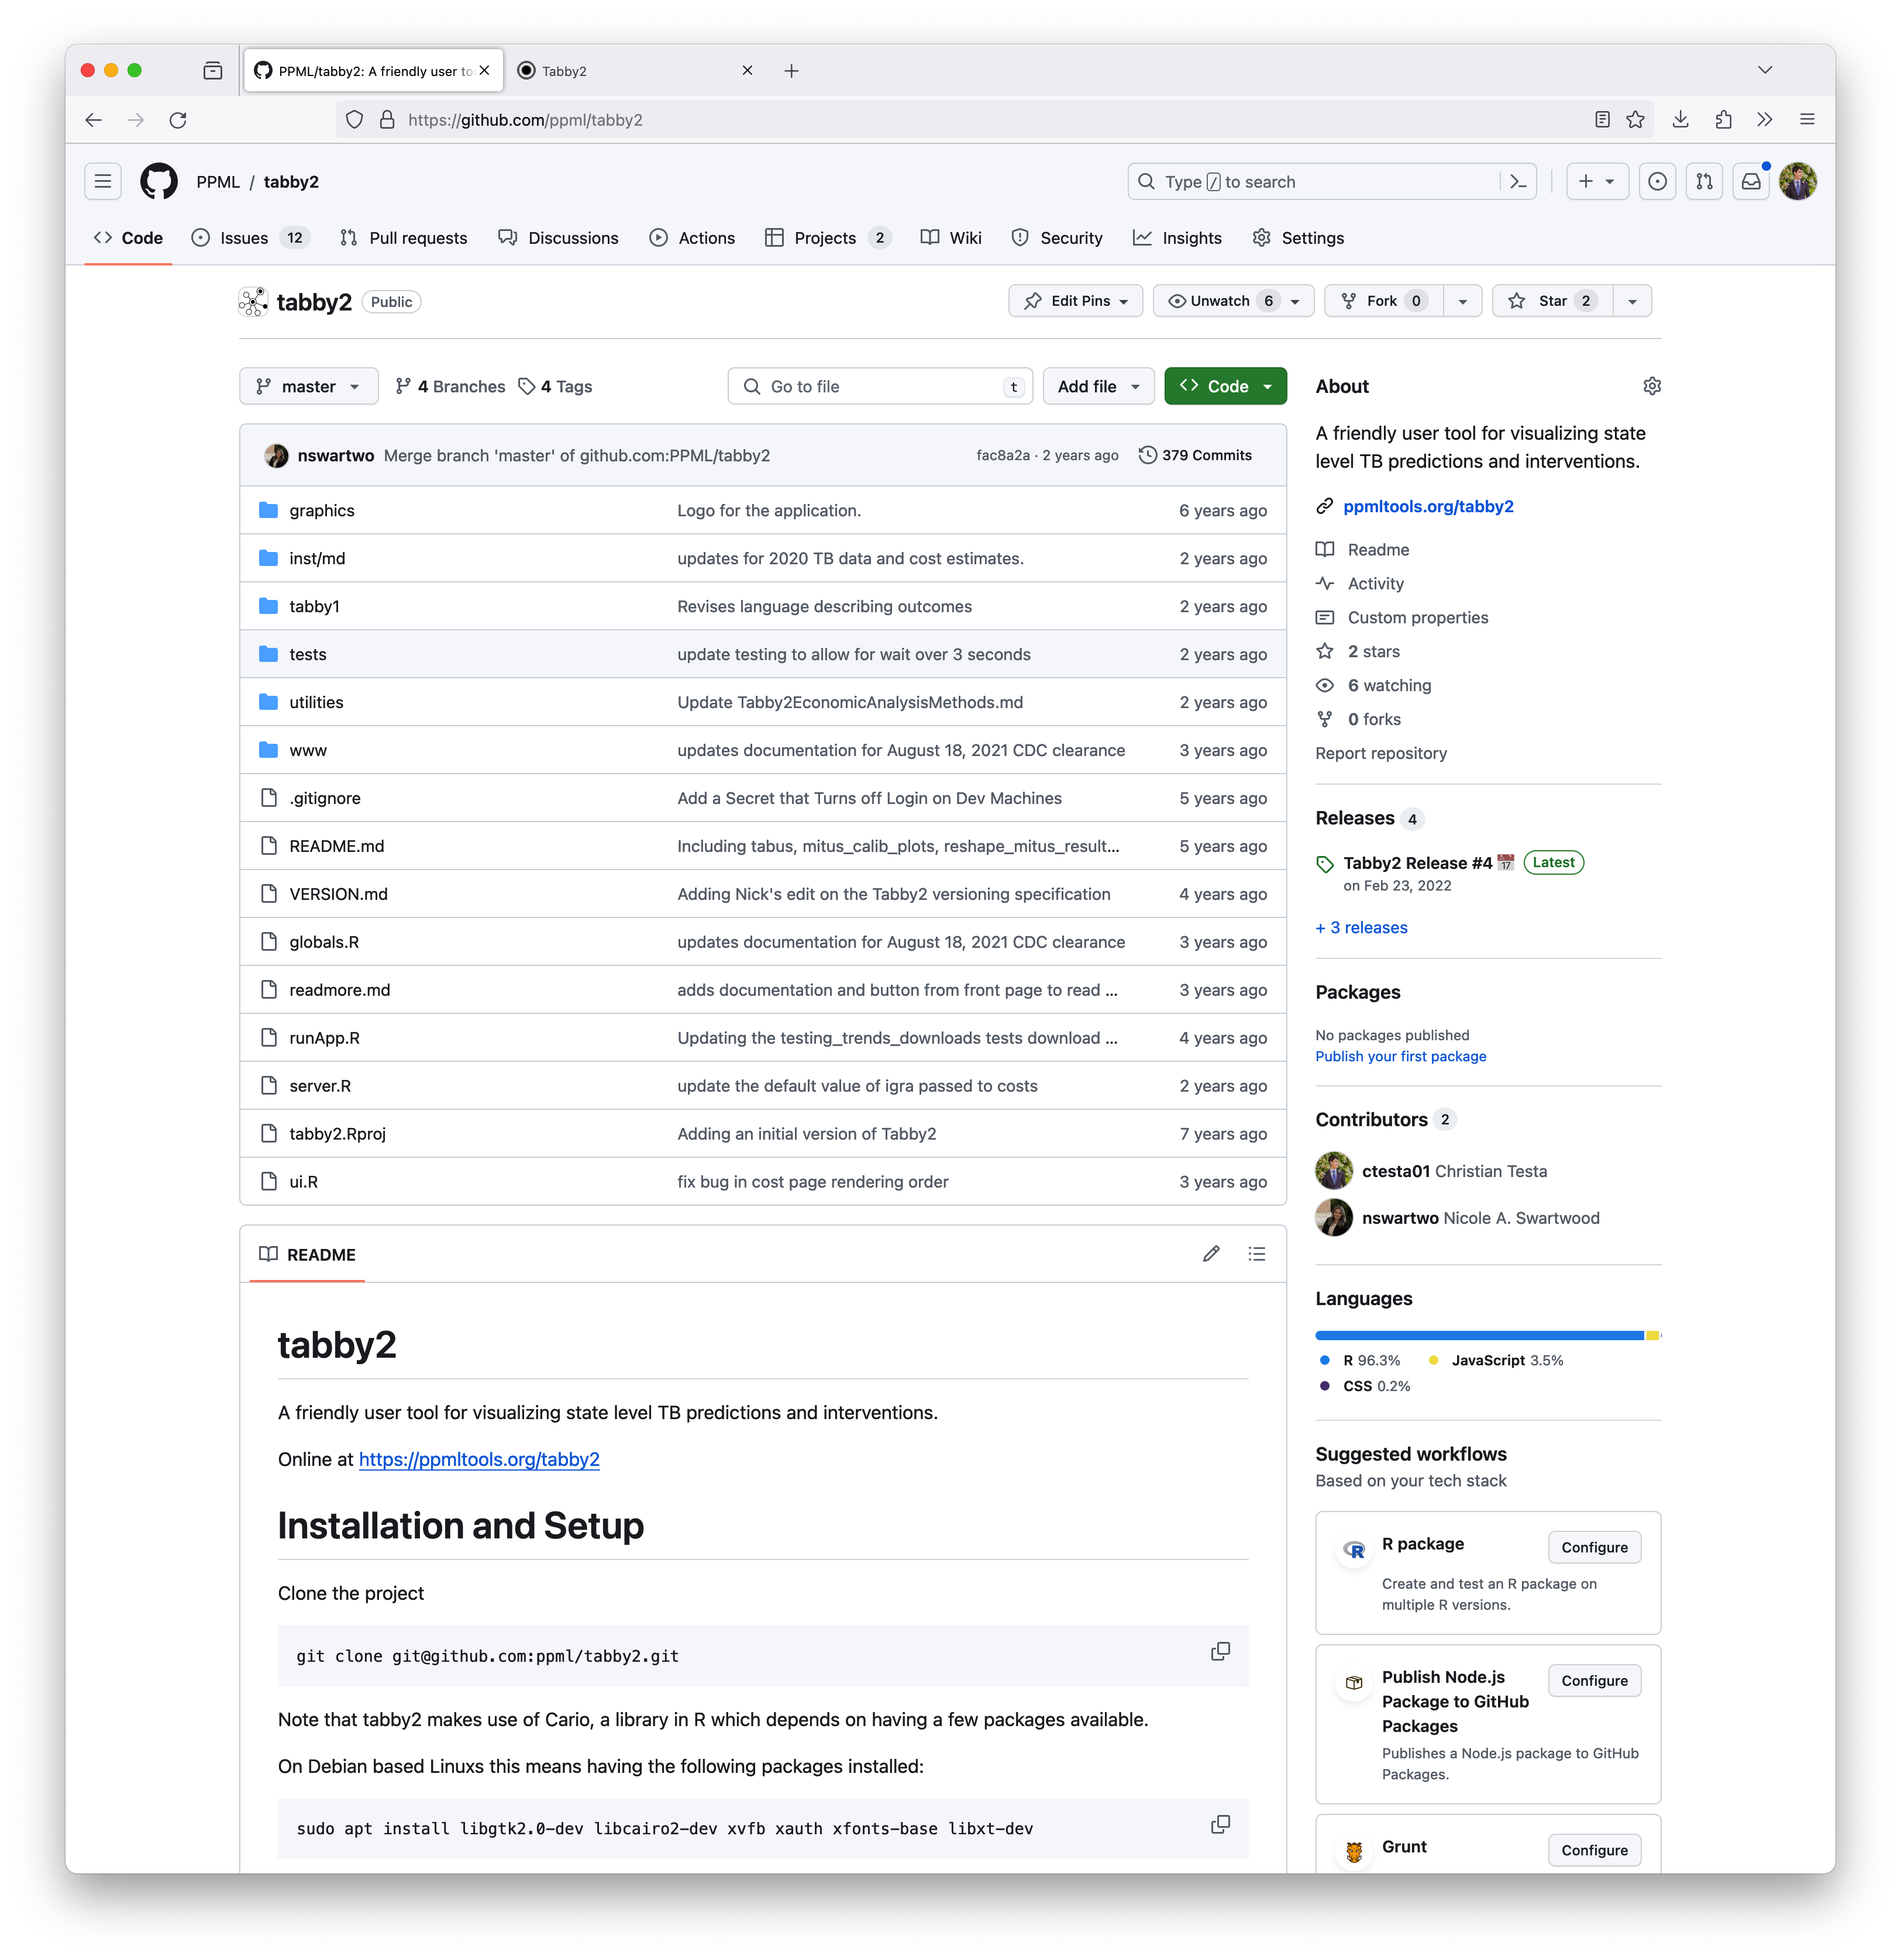Star the tabby2 repository
The width and height of the screenshot is (1901, 1960).
(1552, 301)
